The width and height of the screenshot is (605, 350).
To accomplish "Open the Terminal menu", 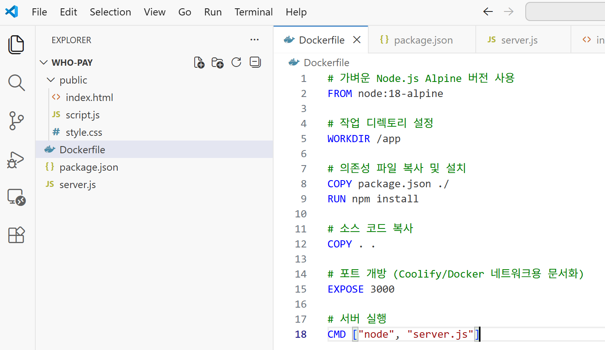I will pos(253,12).
